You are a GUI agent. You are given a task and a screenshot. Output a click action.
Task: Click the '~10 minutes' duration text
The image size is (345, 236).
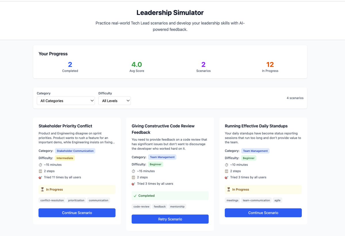239,165
